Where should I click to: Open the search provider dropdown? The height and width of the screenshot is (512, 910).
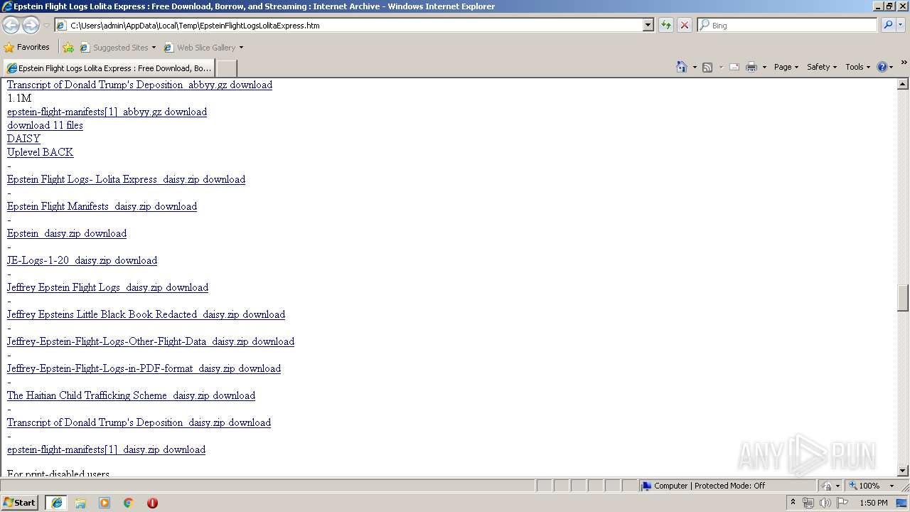[x=901, y=25]
